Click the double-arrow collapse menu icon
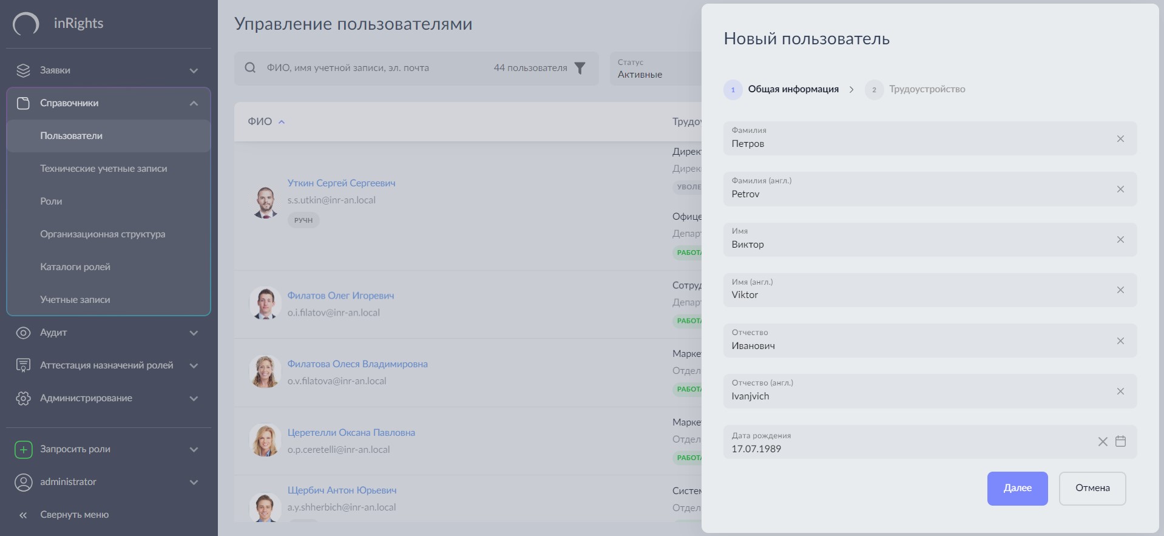Viewport: 1164px width, 536px height. (23, 515)
